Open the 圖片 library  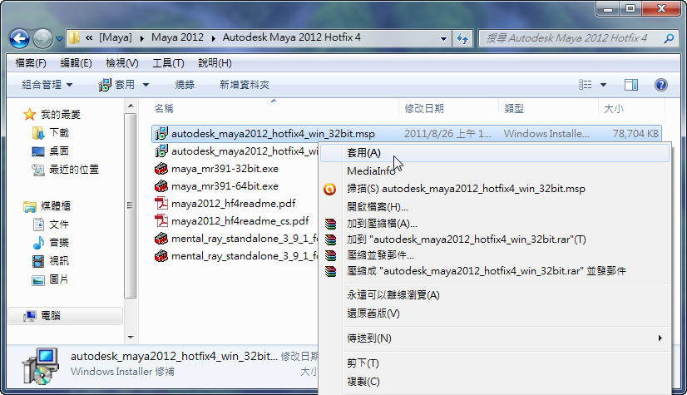59,279
